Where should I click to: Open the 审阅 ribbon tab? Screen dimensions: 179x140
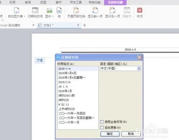click(28, 2)
